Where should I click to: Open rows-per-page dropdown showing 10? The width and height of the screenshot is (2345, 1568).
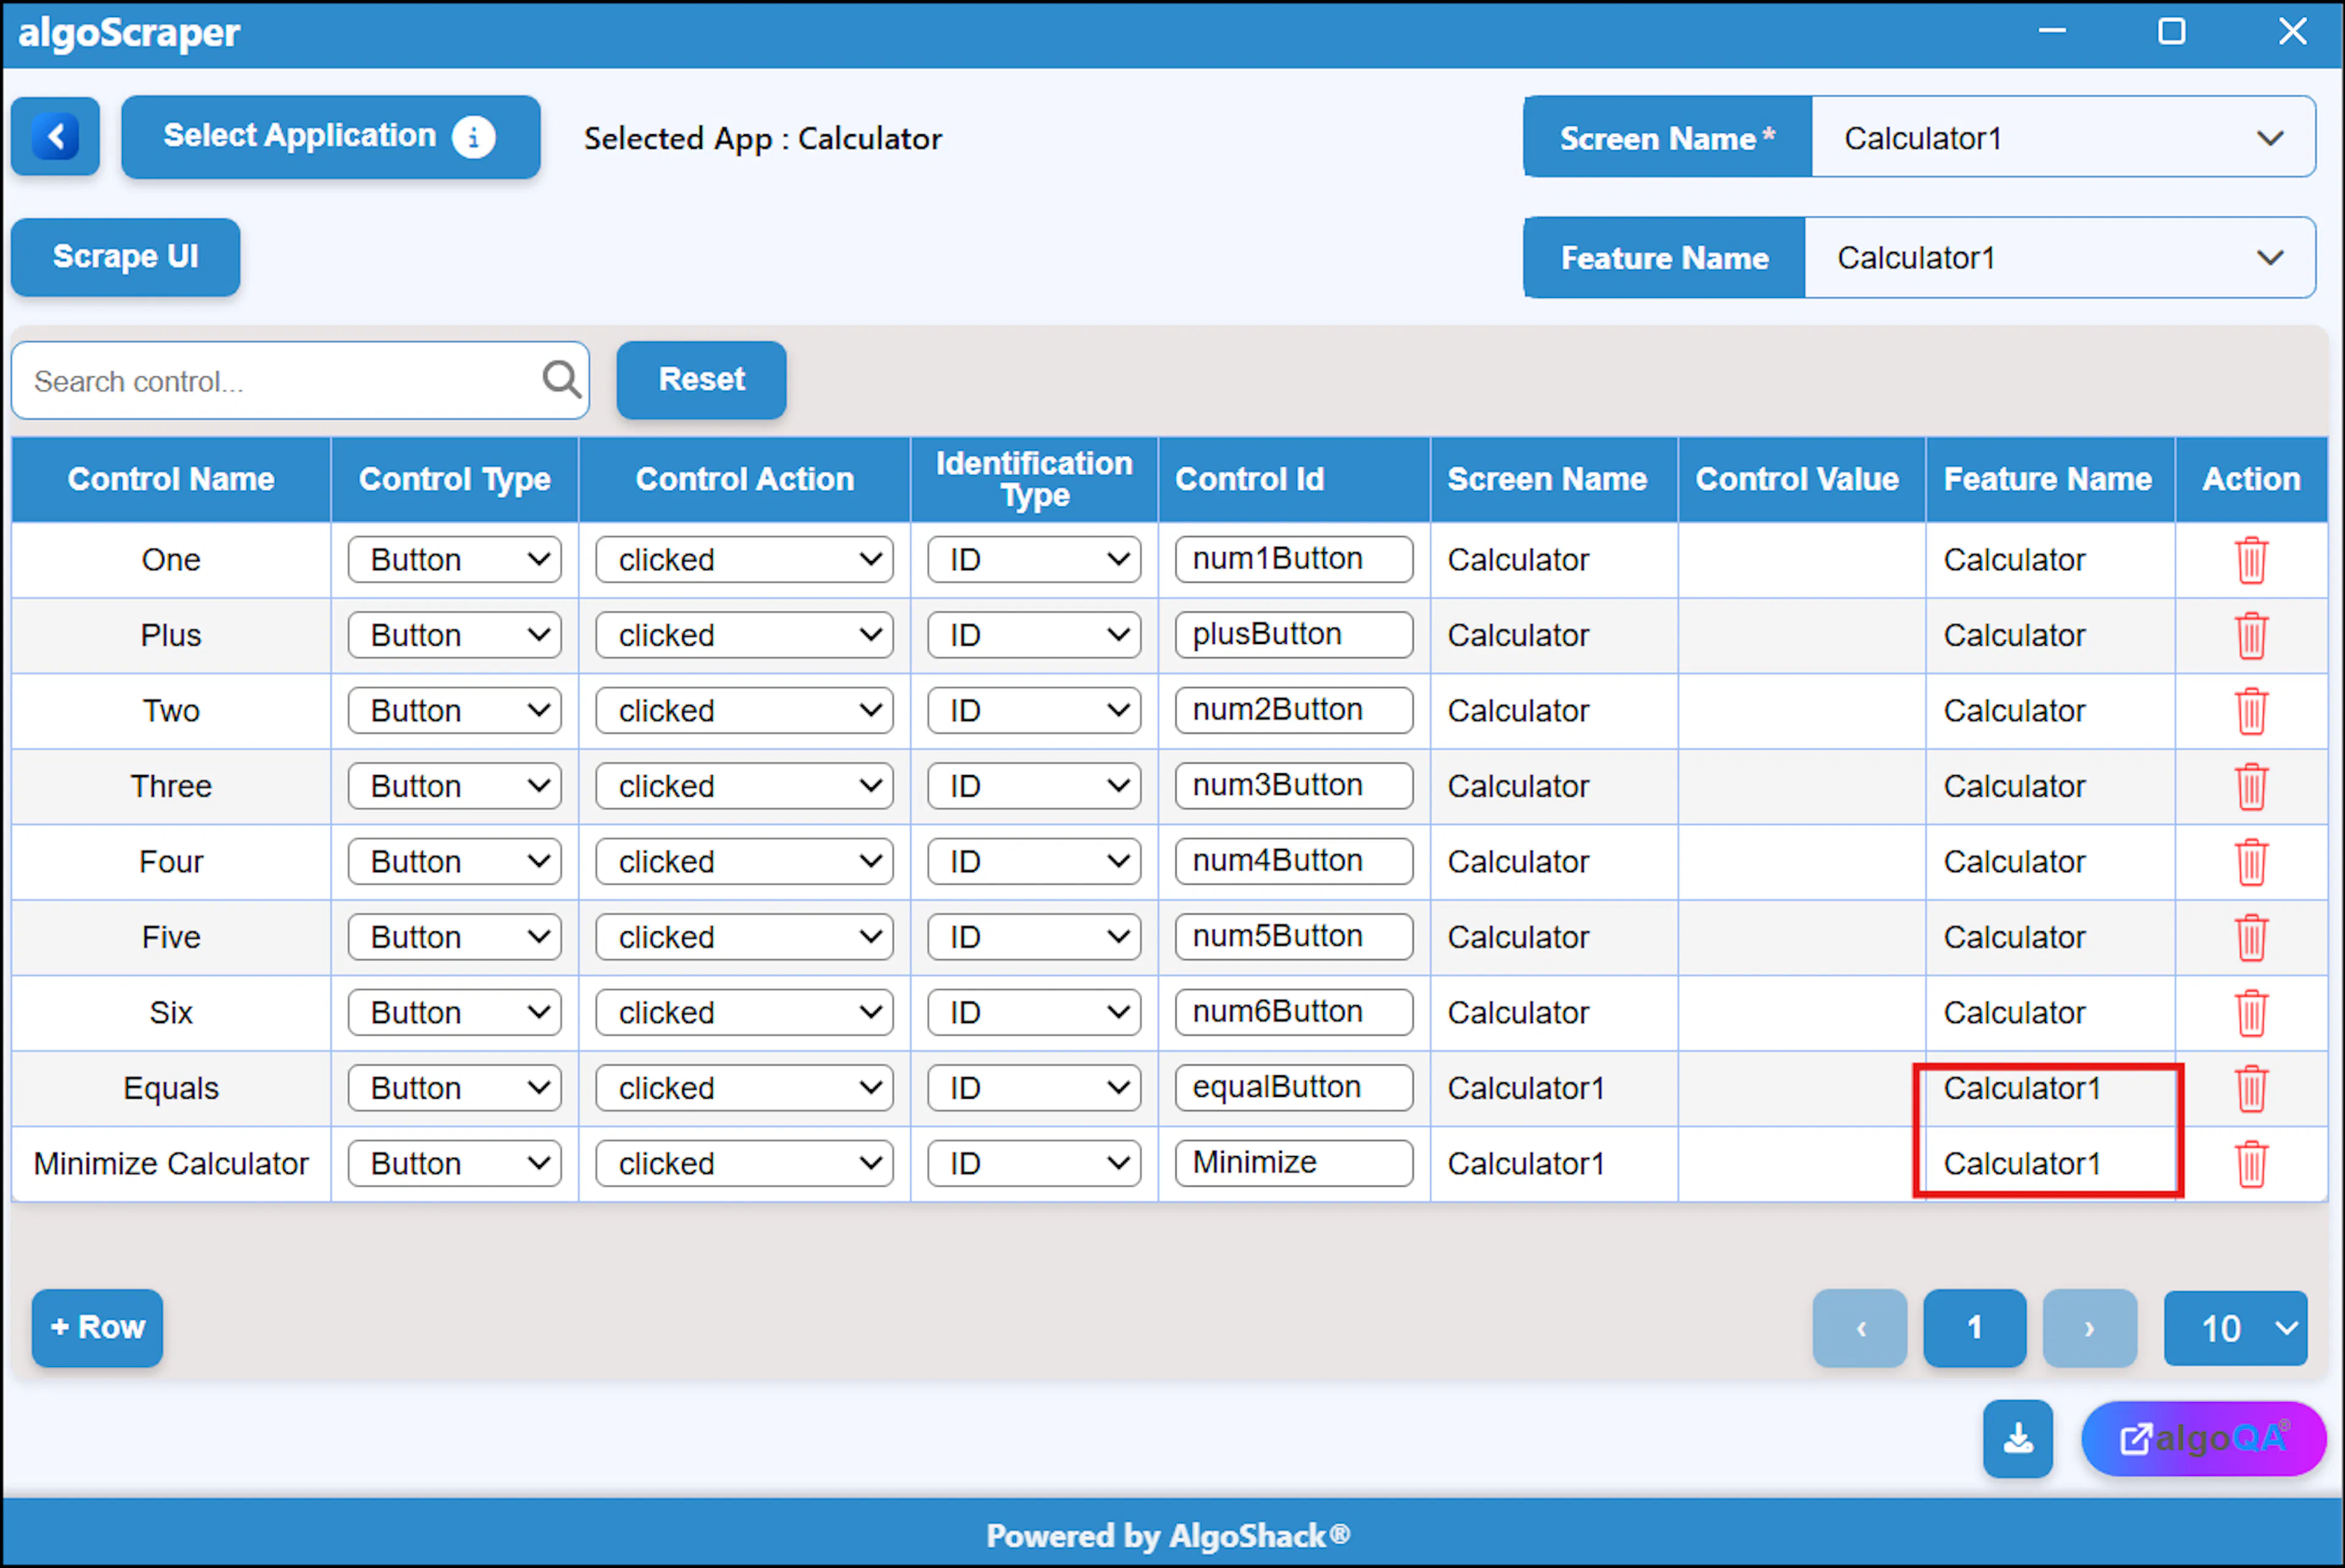point(2235,1328)
